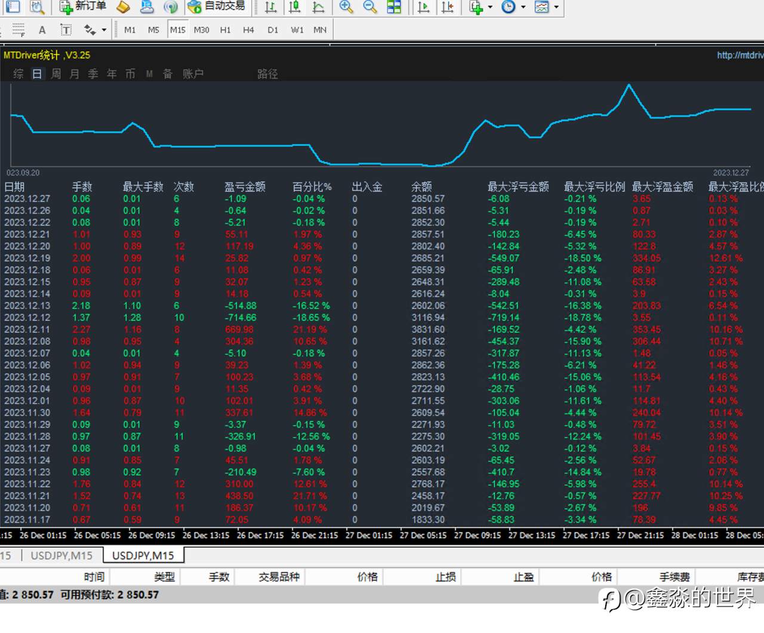
Task: Switch chart to line chart mode
Action: 318,7
